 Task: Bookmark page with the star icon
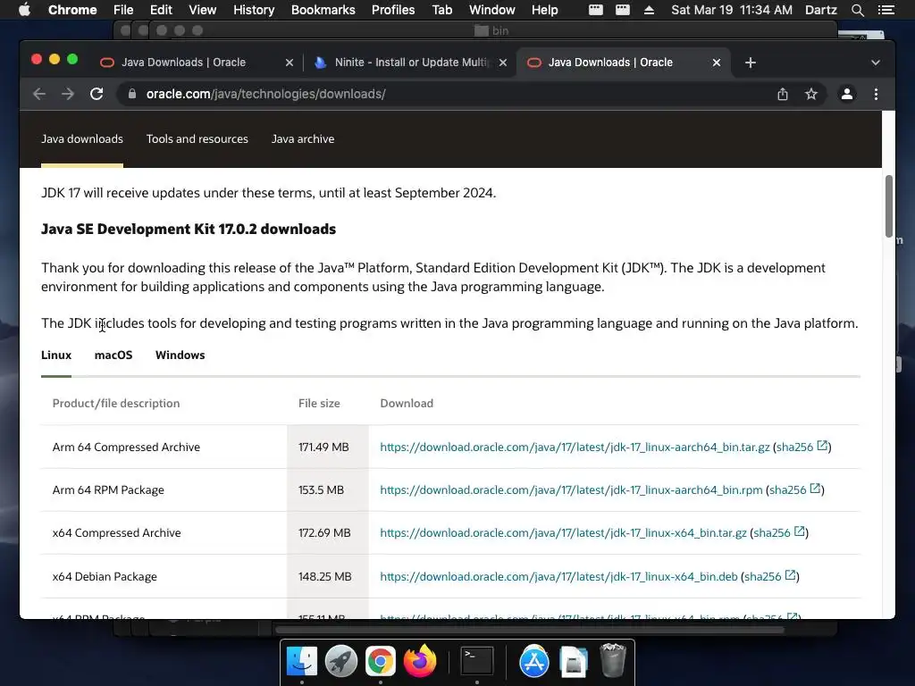coord(811,94)
